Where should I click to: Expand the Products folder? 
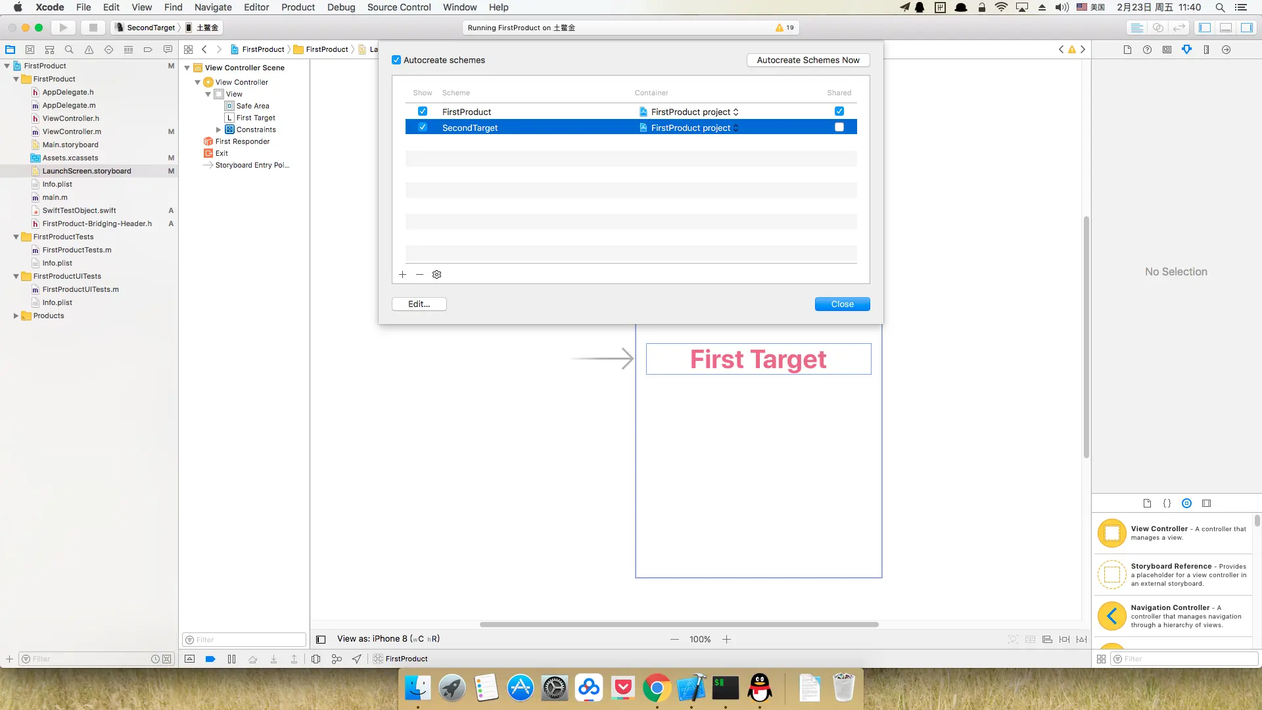(x=16, y=316)
